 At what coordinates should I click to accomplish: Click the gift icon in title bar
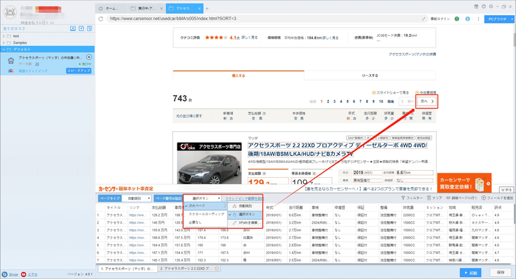[476, 6]
